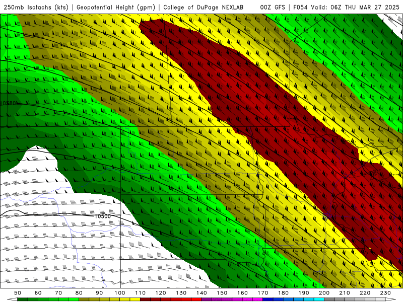
Task: Click the 90 knot legend label
Action: (x=99, y=293)
